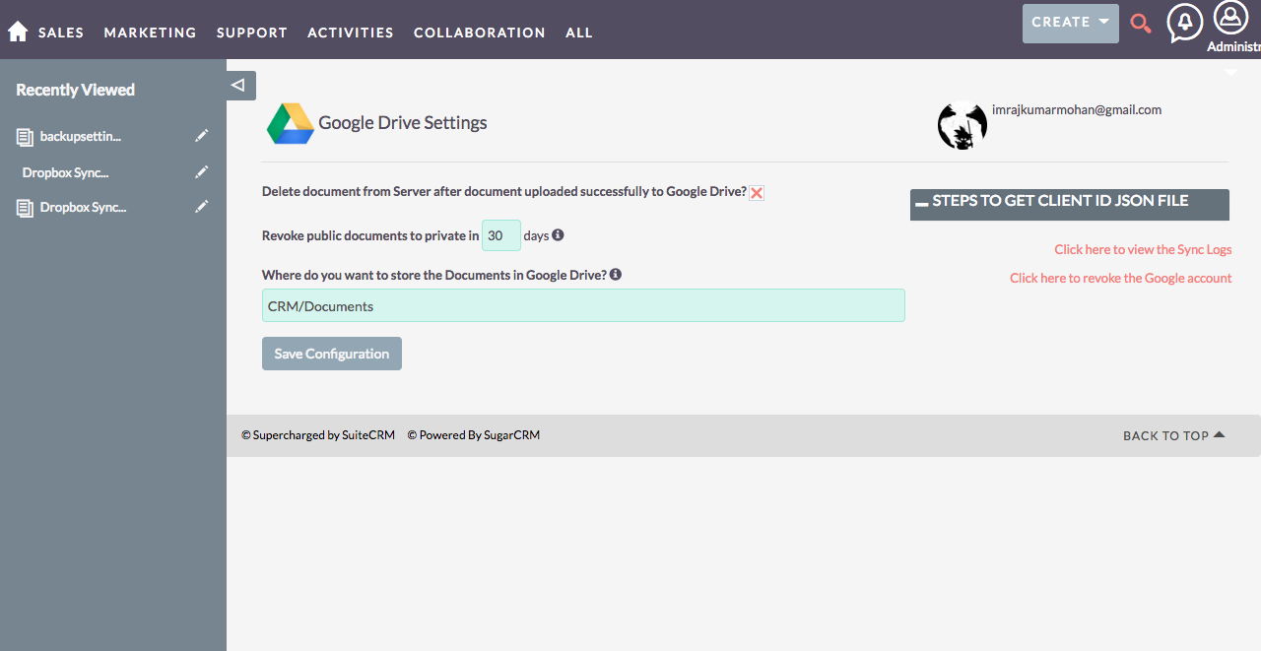Click the imrajkumarmohan@gmail.com email text

click(x=1077, y=110)
